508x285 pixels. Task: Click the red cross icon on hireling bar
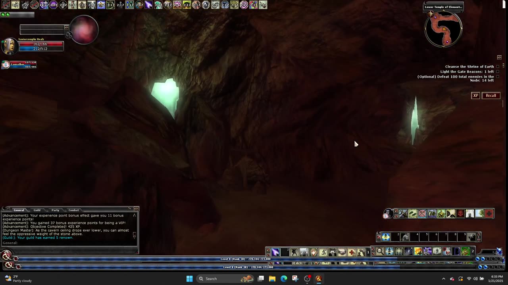(489, 214)
